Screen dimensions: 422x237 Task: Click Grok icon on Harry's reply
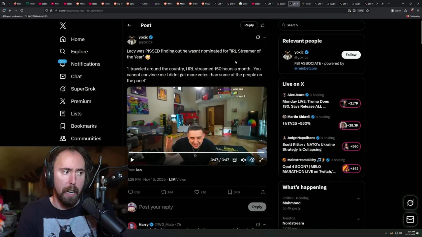pos(258,224)
